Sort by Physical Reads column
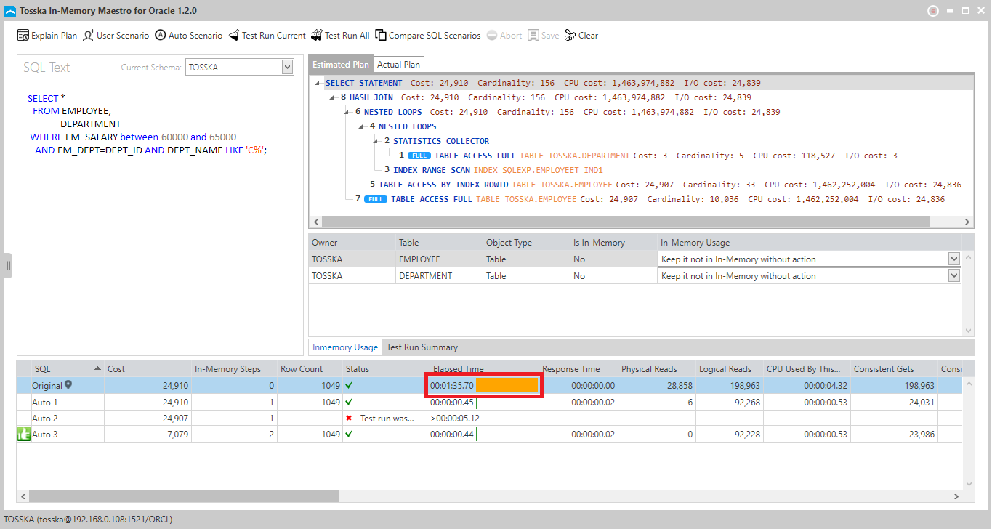 click(657, 369)
